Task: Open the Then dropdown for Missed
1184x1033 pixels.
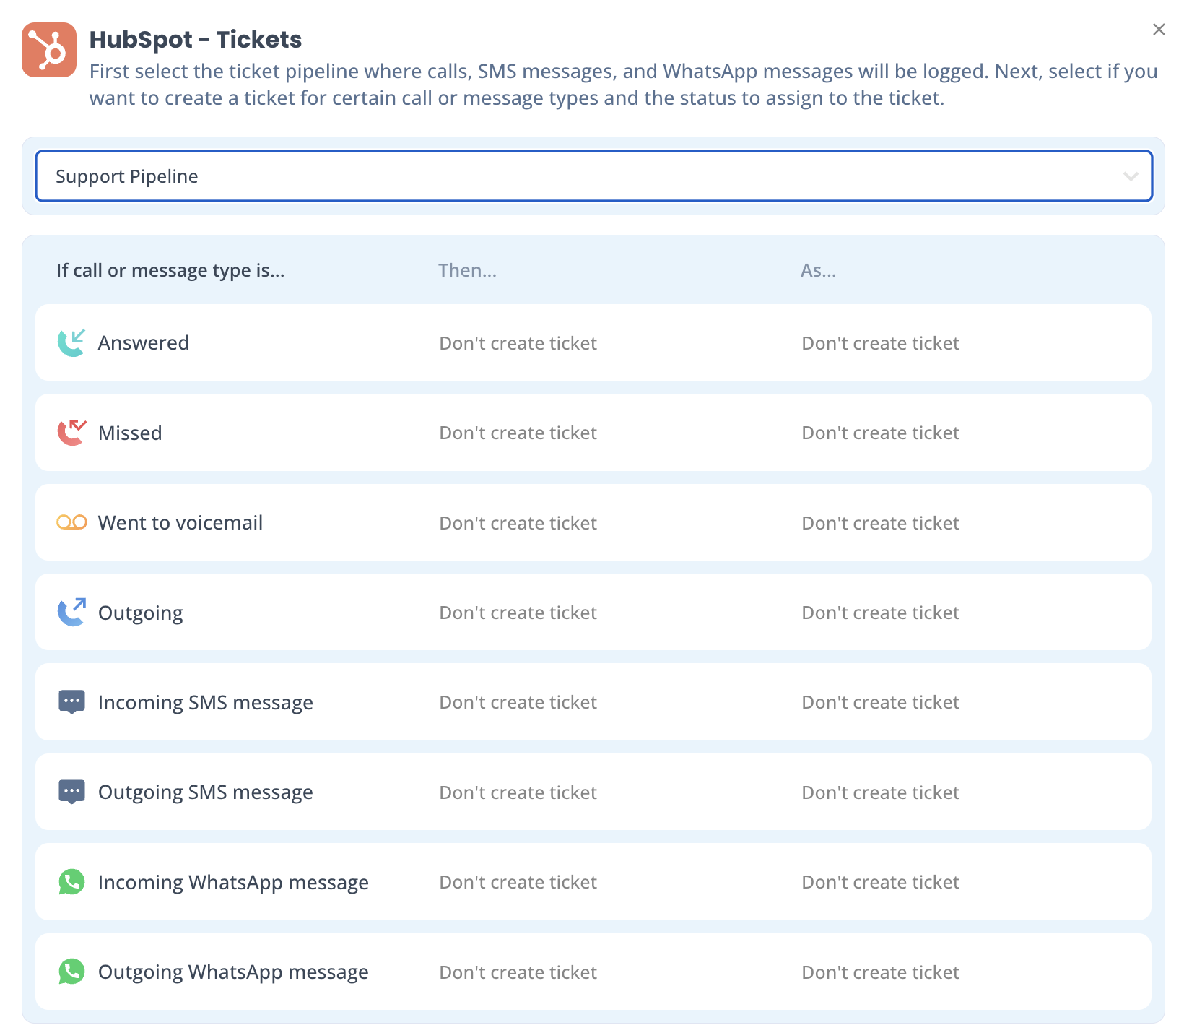Action: click(x=518, y=433)
